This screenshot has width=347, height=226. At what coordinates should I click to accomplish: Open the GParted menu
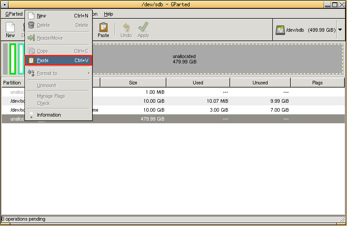pyautogui.click(x=13, y=14)
